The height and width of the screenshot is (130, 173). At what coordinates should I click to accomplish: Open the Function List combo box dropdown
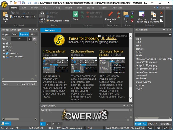tap(170, 35)
